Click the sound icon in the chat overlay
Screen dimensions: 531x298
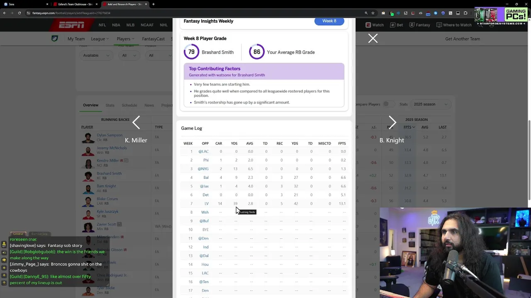point(4,252)
